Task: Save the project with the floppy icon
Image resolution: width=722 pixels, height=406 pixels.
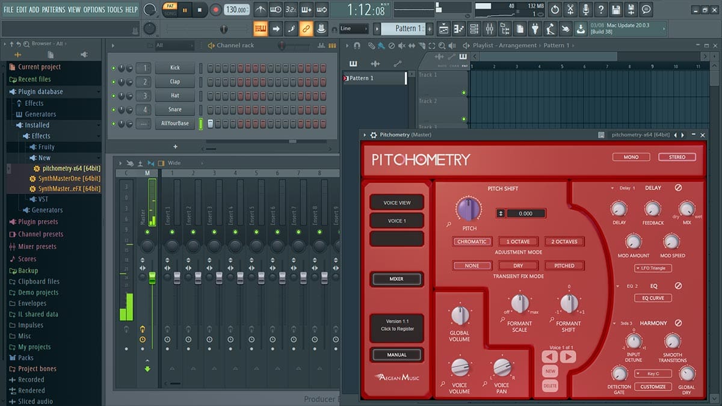Action: coord(616,10)
